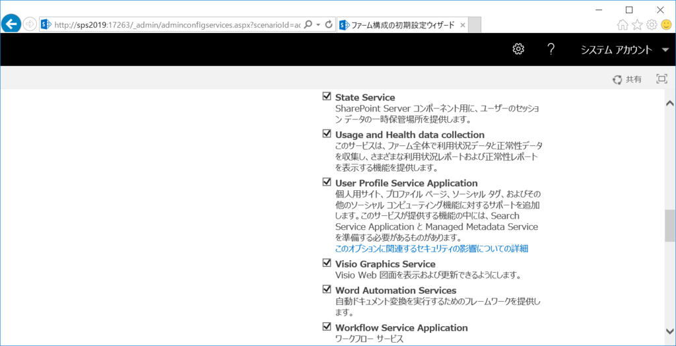Viewport: 676px width, 346px height.
Task: Click the browser forward arrow button
Action: 29,24
